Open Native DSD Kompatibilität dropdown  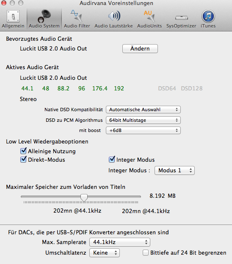pos(143,110)
